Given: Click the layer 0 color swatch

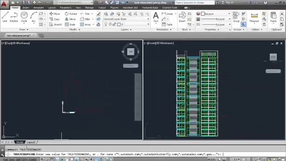Looking at the screenshot, I should 119,24.
